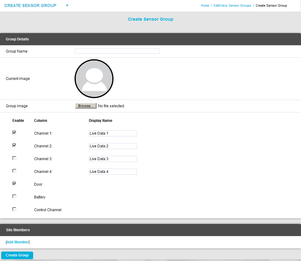Click the Site Members section header

point(18,230)
